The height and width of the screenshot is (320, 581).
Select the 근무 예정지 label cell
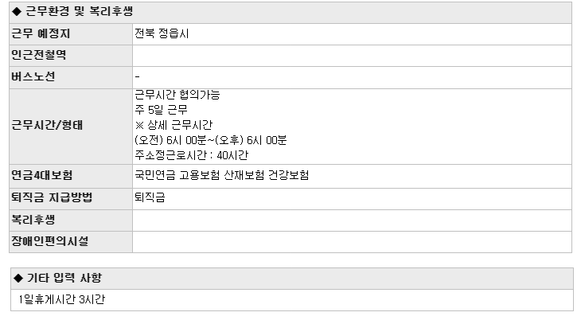(x=71, y=34)
